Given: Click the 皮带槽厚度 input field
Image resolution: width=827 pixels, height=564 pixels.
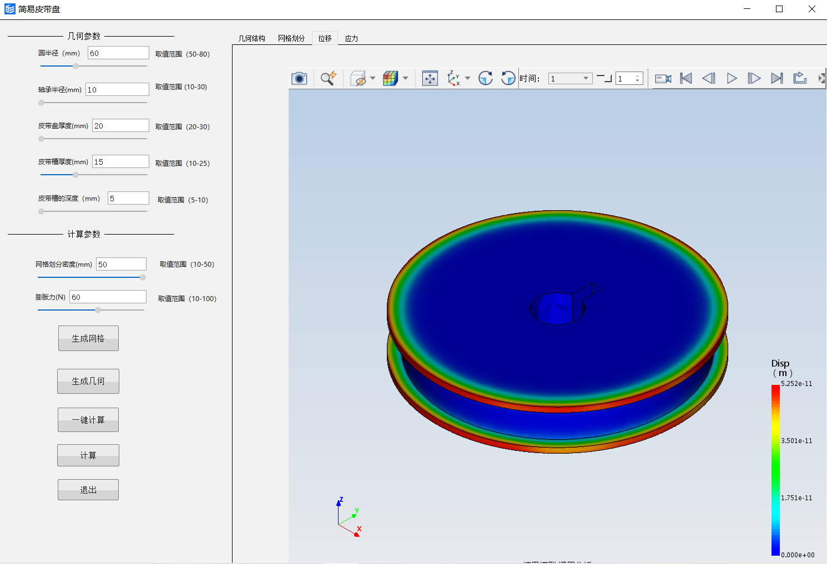Looking at the screenshot, I should coord(120,161).
